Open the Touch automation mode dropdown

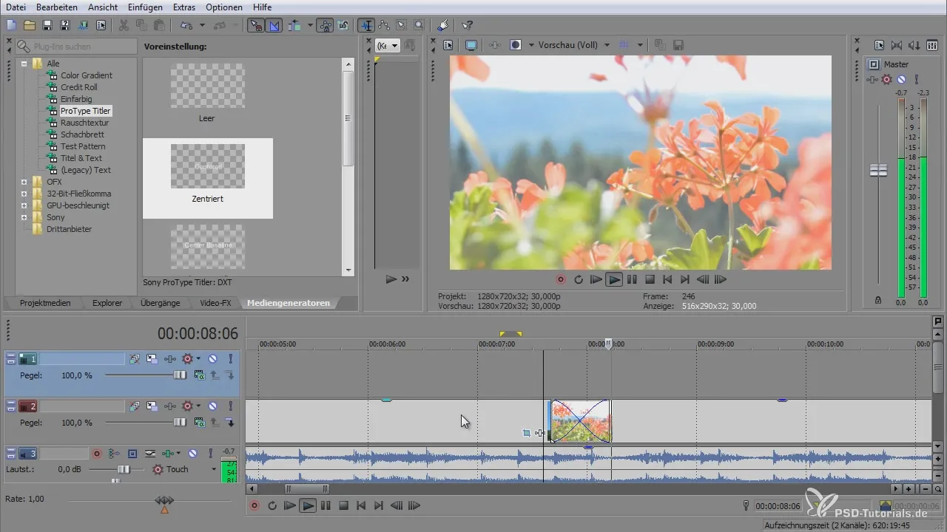(214, 469)
